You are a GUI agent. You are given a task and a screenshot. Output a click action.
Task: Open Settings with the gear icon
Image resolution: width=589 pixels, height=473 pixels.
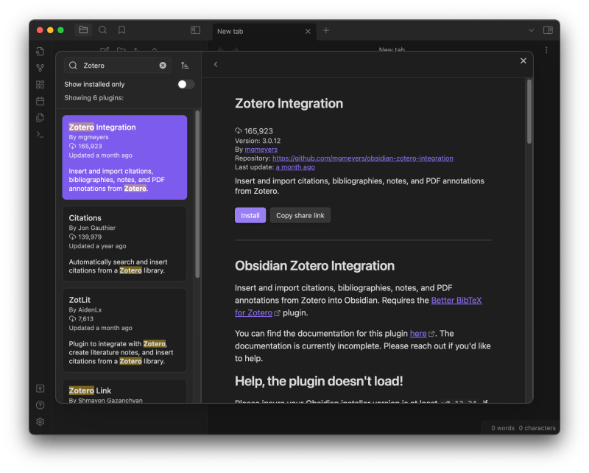40,421
